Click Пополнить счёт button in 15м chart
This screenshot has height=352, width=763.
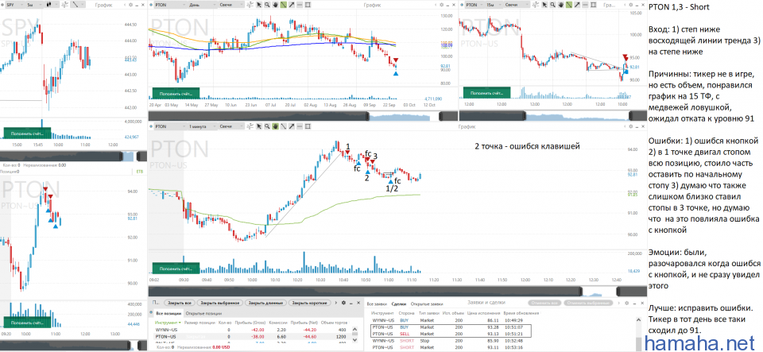tap(486, 93)
